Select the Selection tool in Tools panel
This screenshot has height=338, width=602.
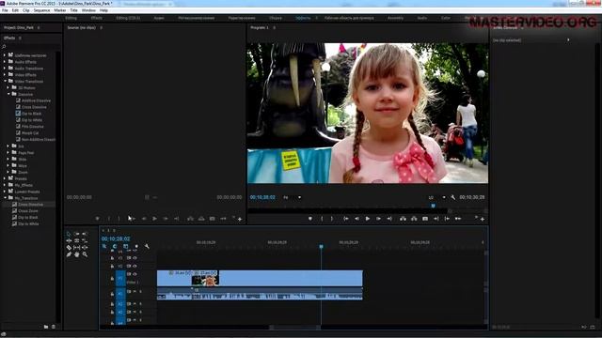[x=69, y=234]
